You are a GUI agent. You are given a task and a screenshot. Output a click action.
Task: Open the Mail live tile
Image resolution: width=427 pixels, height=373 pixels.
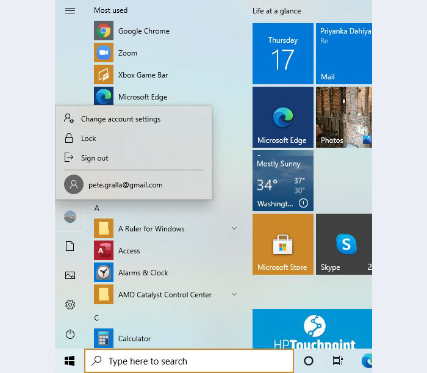click(344, 54)
